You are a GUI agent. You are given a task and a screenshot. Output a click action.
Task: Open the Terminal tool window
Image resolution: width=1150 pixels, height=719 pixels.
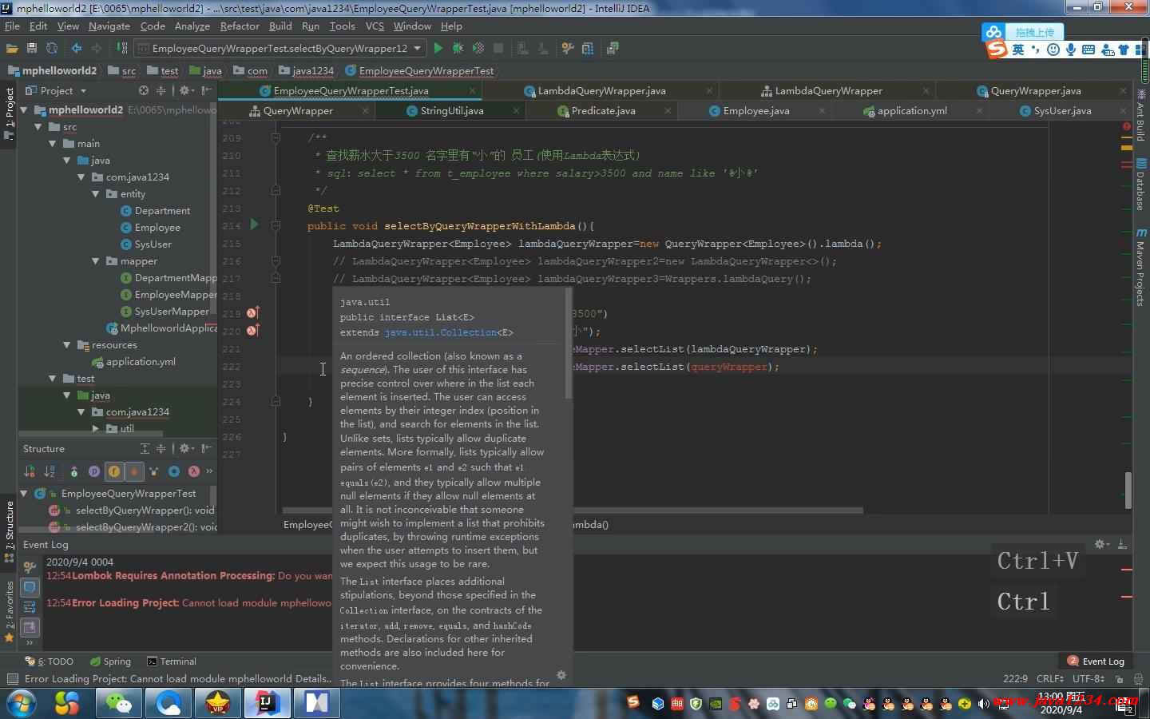click(171, 661)
